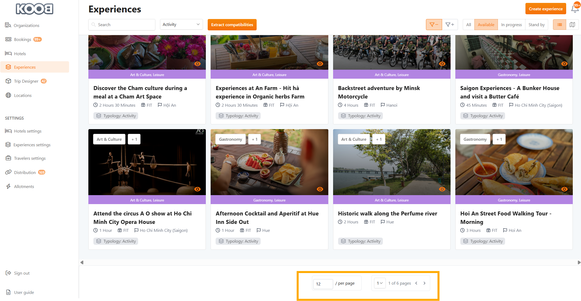Switch to map view icon
The image size is (581, 301).
click(x=572, y=25)
